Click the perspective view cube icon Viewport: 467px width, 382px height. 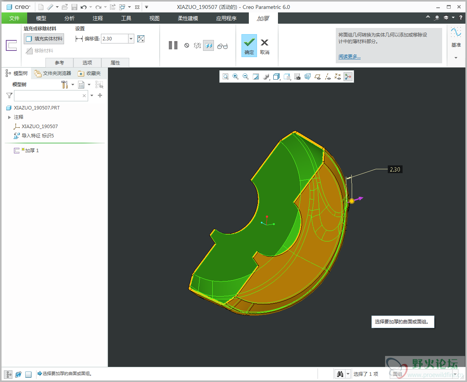coord(307,77)
